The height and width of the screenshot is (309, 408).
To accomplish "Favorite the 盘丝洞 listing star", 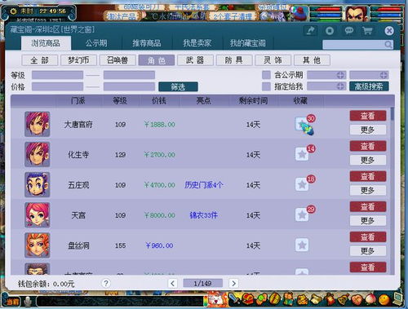I will click(x=302, y=245).
